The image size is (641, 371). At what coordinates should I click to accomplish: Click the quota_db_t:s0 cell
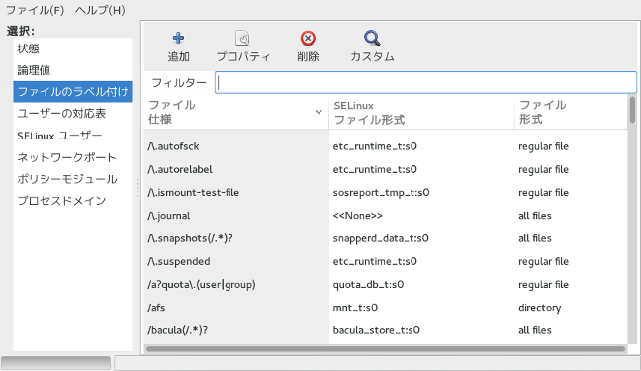368,284
